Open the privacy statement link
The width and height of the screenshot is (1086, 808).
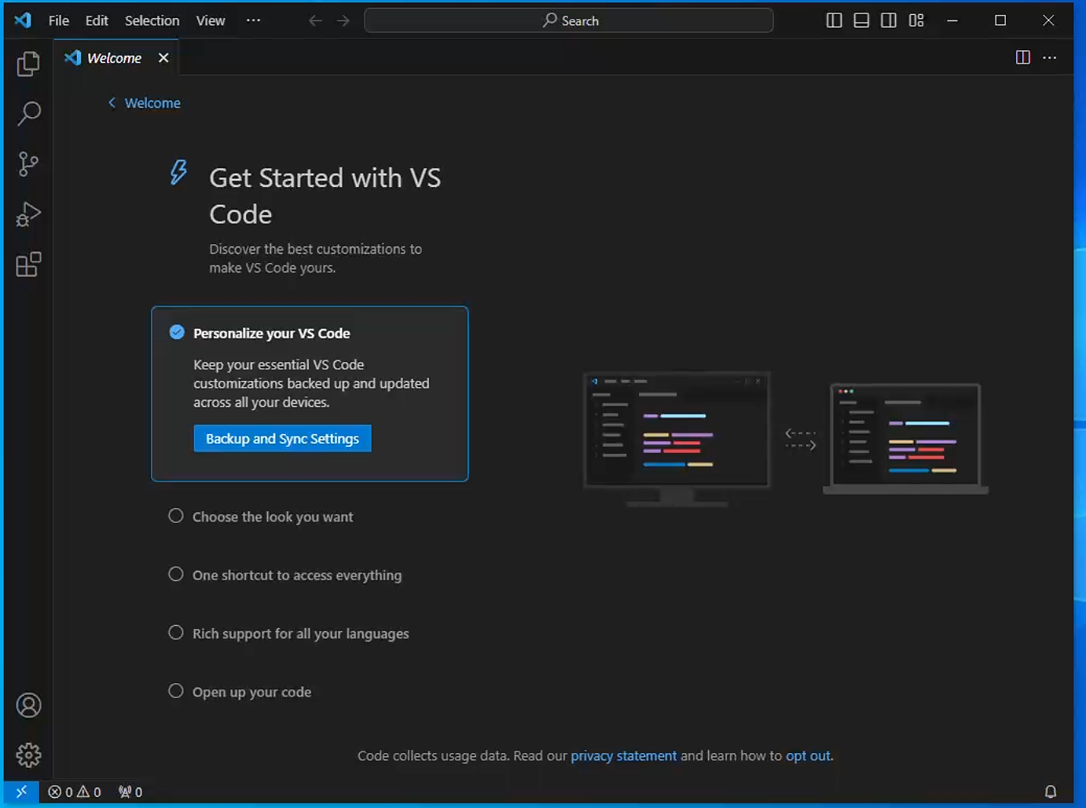coord(623,755)
